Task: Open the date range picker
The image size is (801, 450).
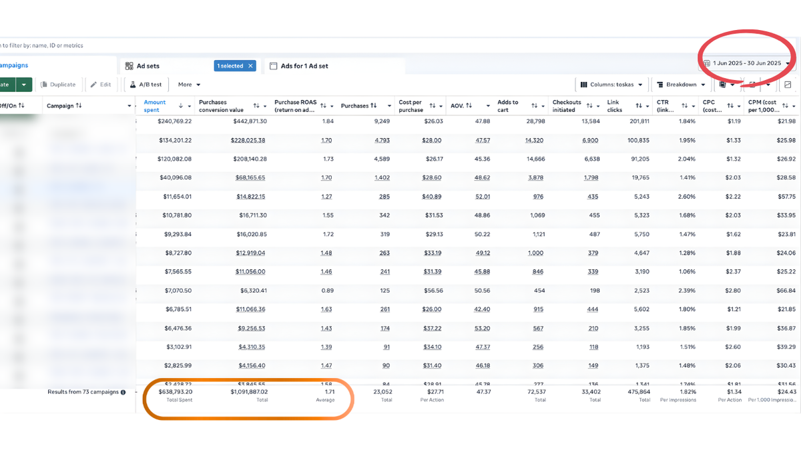Action: 746,63
